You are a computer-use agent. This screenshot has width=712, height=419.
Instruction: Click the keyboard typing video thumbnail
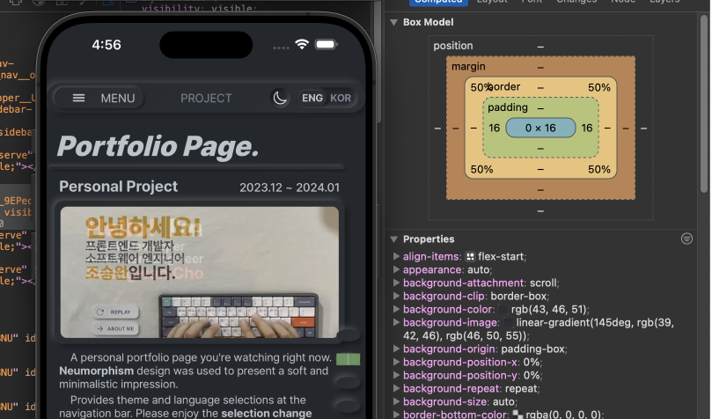199,272
